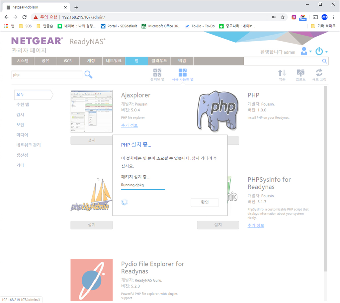Open 추가 정보 link for Ajaxplorer
This screenshot has height=303, width=340.
[x=129, y=125]
